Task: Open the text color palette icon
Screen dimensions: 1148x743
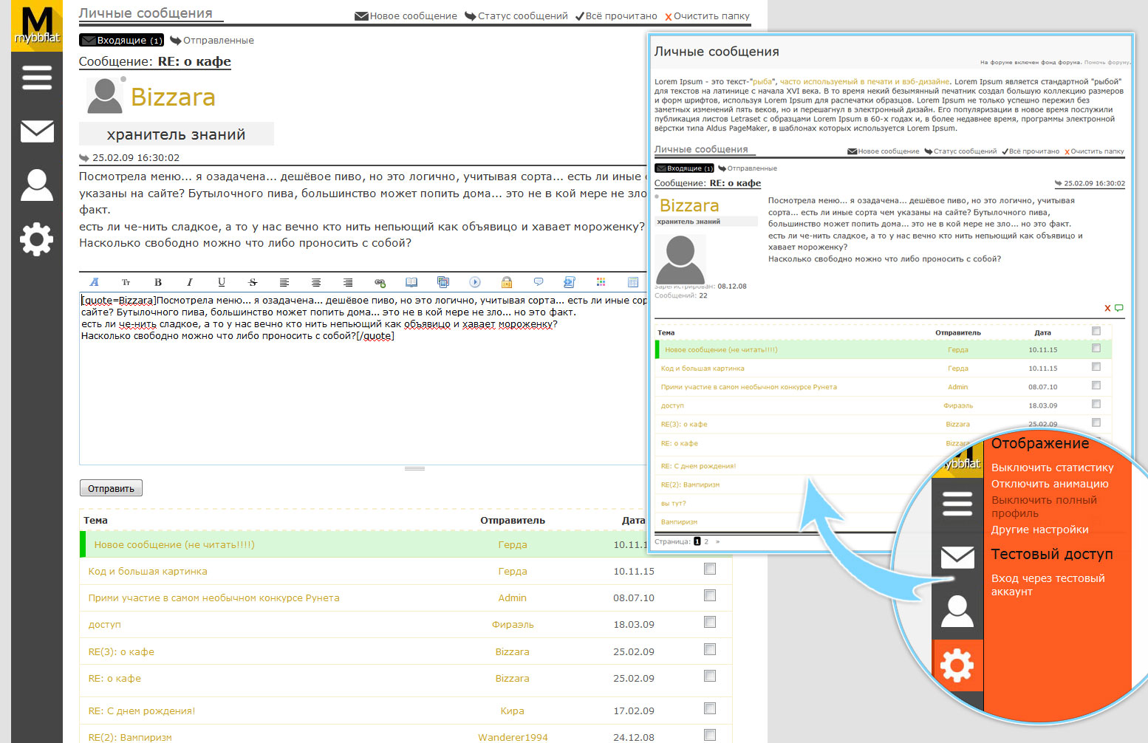Action: tap(601, 282)
